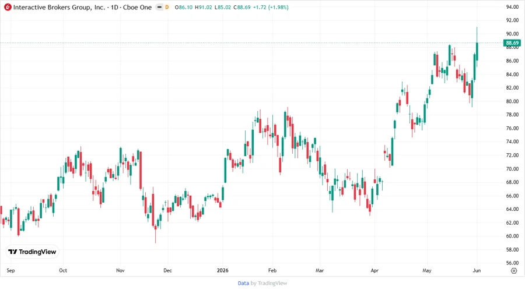
Task: Click the low value L85.02
Action: [x=223, y=7]
